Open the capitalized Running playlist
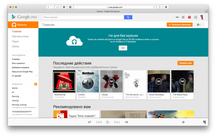The width and height of the screenshot is (216, 137). pyautogui.click(x=15, y=96)
